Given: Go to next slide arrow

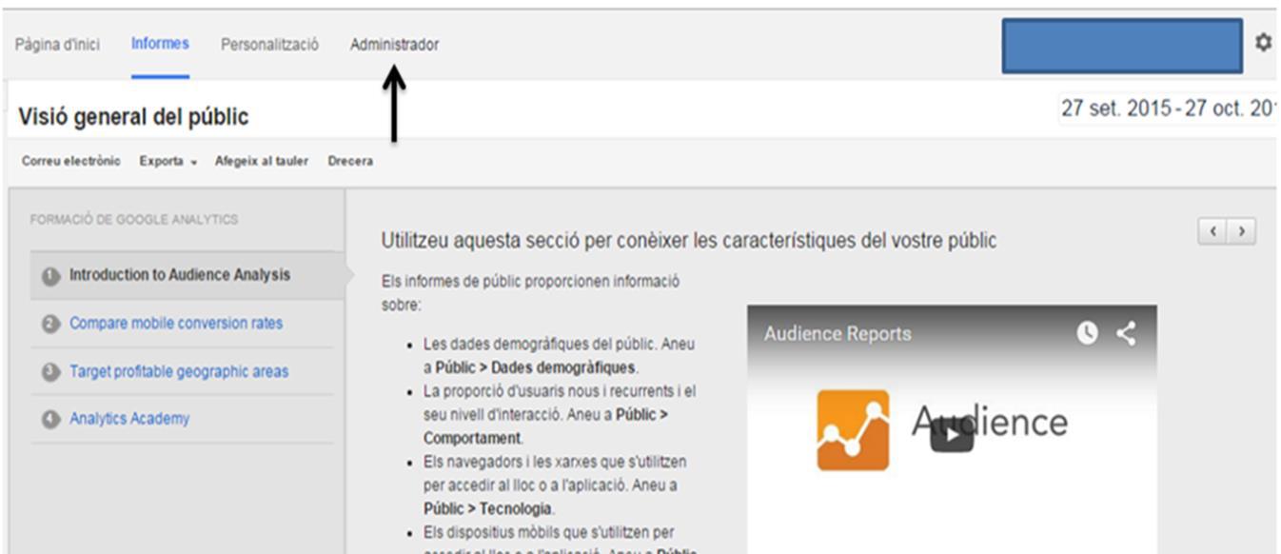Looking at the screenshot, I should click(x=1241, y=232).
